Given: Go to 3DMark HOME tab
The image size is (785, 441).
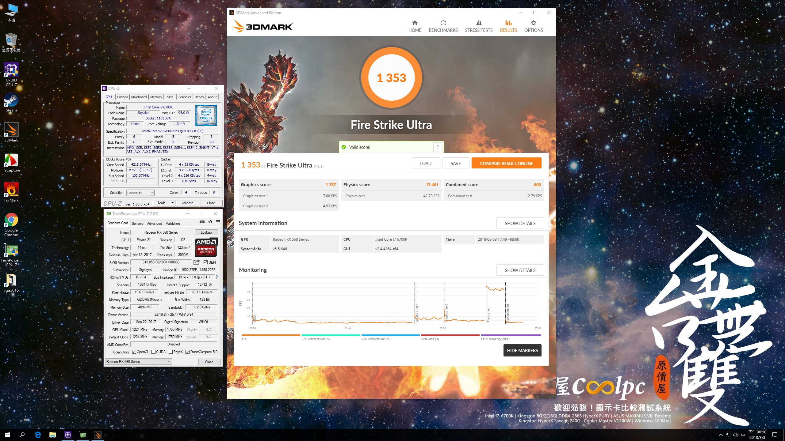Looking at the screenshot, I should pyautogui.click(x=415, y=26).
